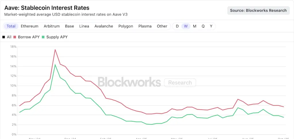Select the Linea tab
This screenshot has height=139, width=294.
tap(84, 26)
